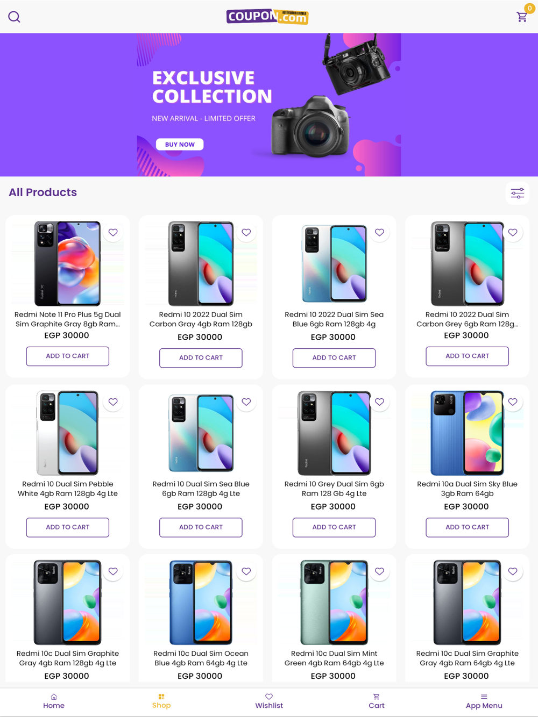Select the Shop tab in bottom bar

point(161,701)
